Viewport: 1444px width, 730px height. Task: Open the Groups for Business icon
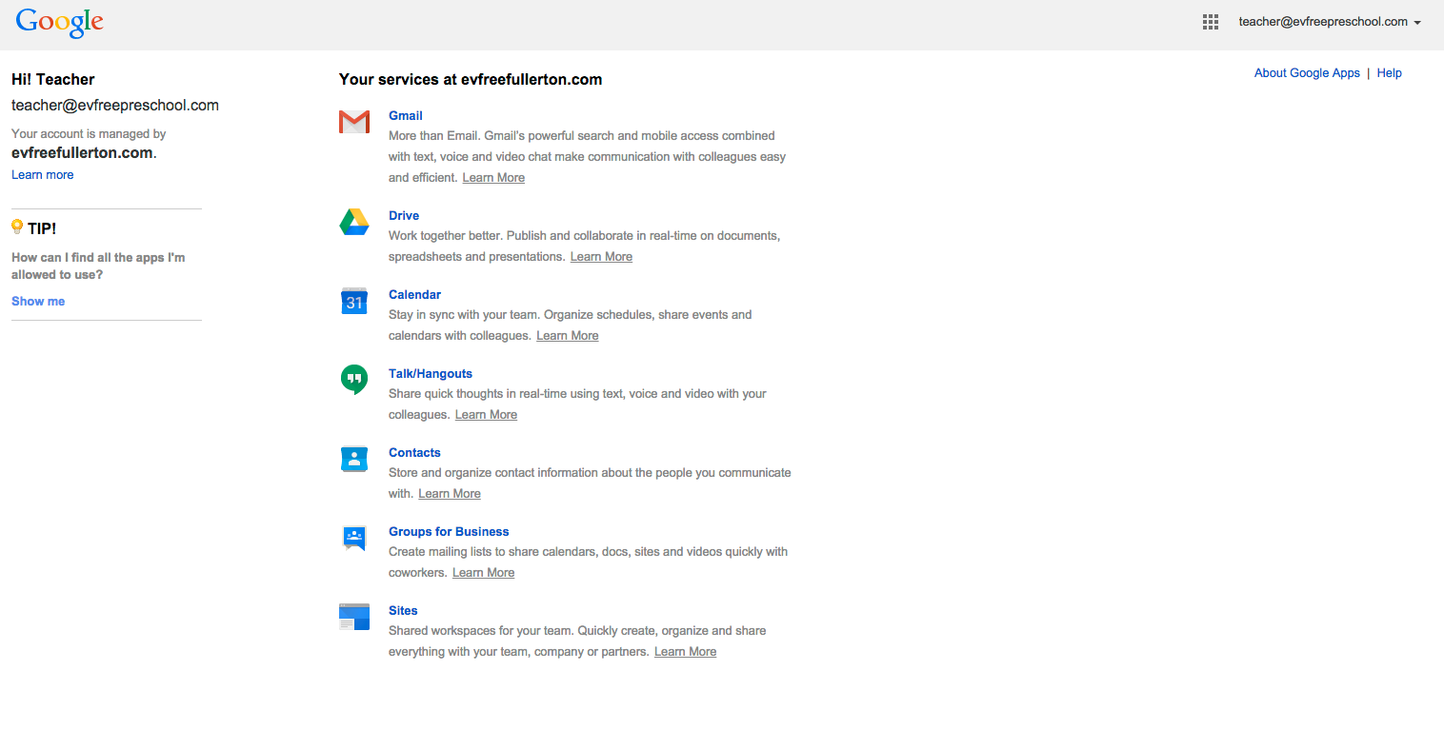pyautogui.click(x=354, y=538)
